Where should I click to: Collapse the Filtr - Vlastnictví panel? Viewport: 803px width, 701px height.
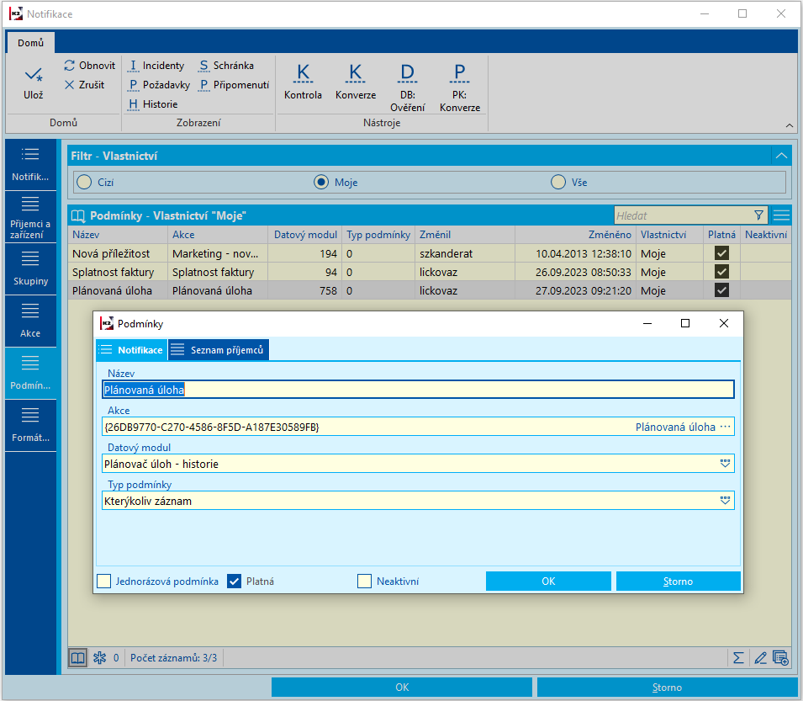pos(781,156)
